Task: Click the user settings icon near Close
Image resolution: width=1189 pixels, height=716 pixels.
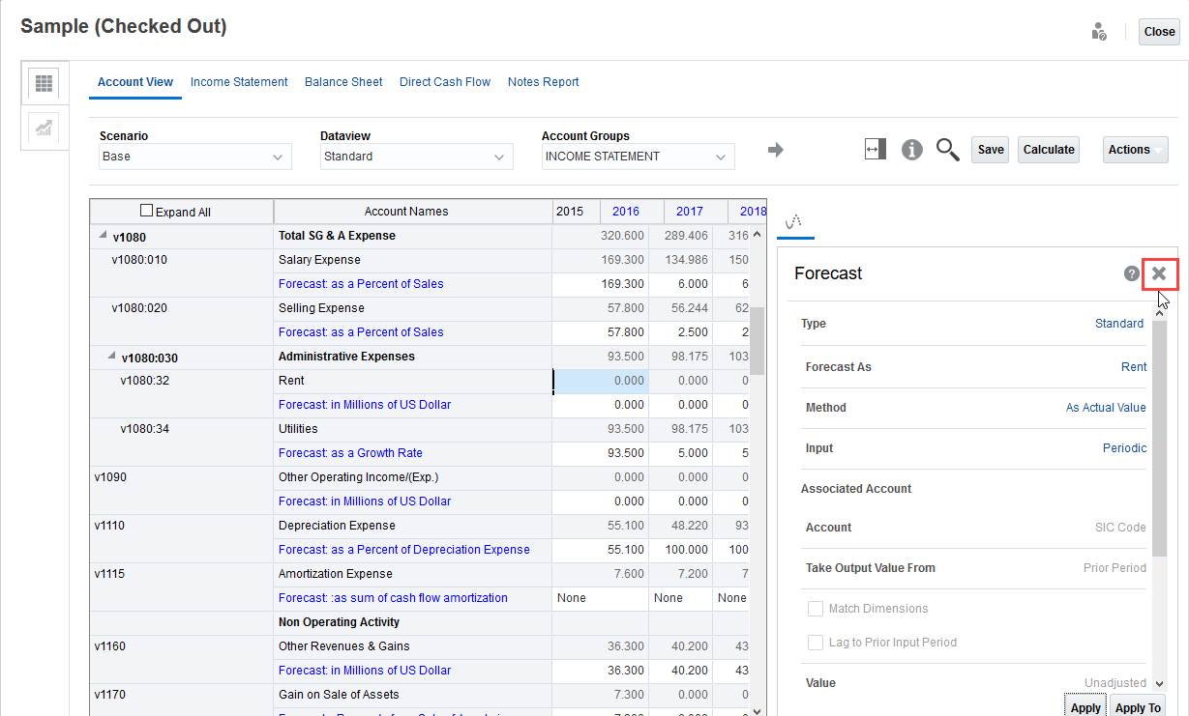Action: point(1098,32)
